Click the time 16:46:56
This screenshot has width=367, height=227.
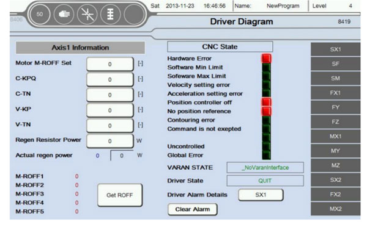tap(215, 6)
